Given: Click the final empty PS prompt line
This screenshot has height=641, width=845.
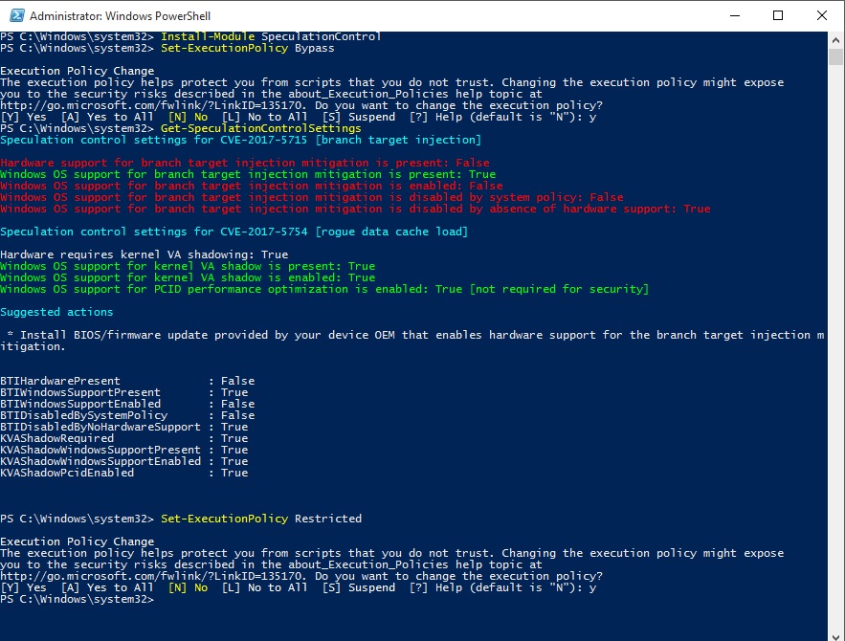Looking at the screenshot, I should pyautogui.click(x=78, y=600).
